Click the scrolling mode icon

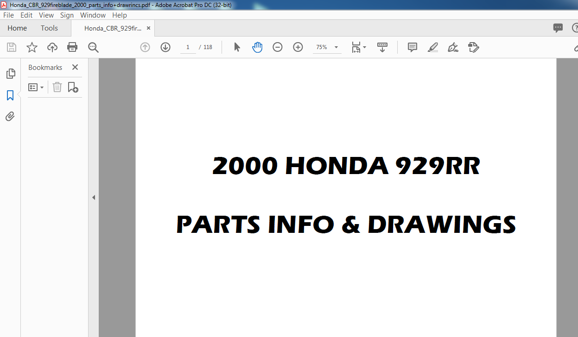382,47
